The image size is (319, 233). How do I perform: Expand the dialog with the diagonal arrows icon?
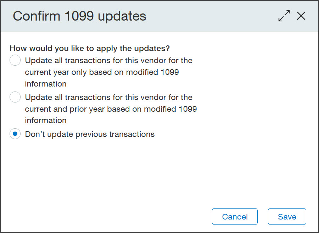284,16
